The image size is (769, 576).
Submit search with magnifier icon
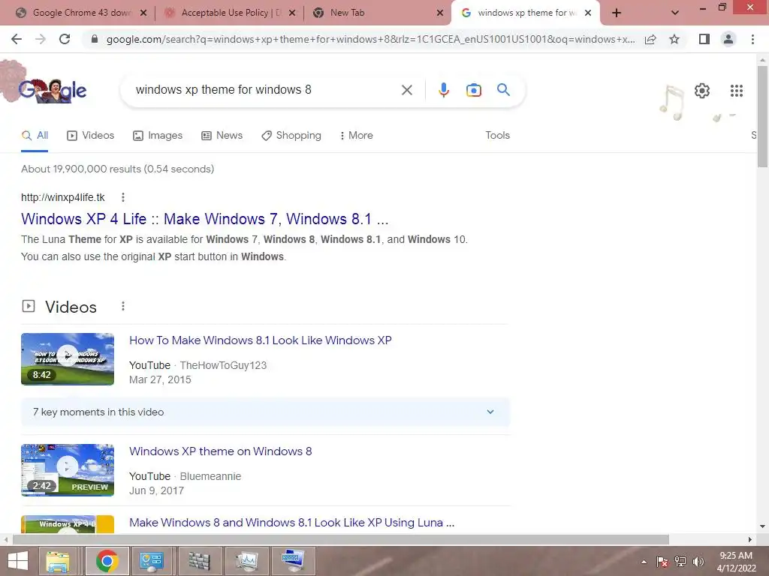(x=503, y=90)
